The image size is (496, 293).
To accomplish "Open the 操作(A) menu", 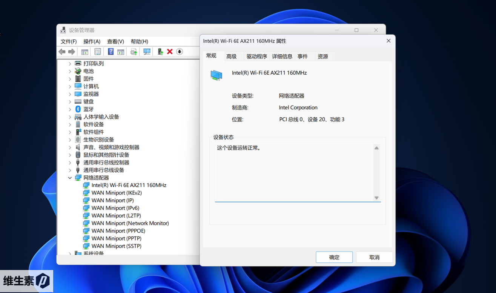I will click(92, 41).
